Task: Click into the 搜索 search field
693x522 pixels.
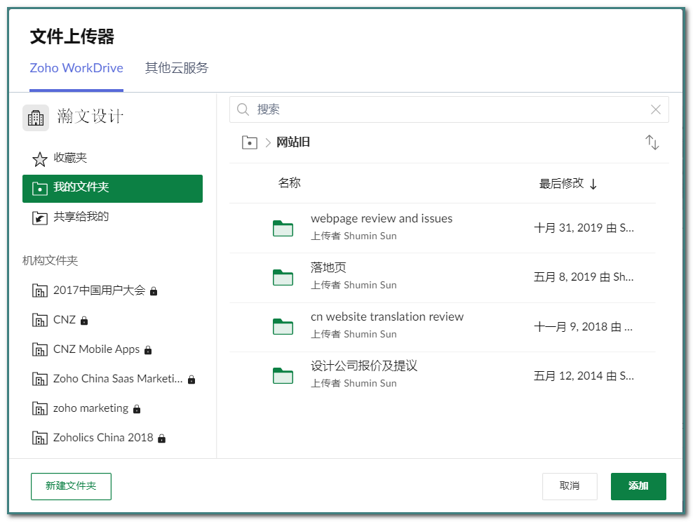Action: tap(449, 109)
